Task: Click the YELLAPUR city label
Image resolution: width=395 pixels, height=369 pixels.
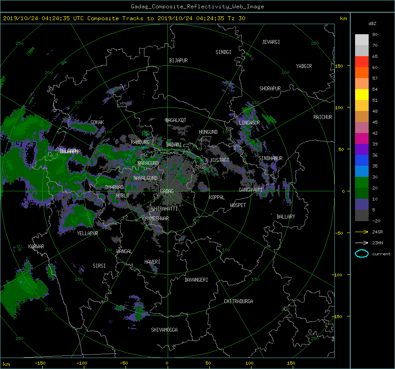Action: pyautogui.click(x=87, y=233)
